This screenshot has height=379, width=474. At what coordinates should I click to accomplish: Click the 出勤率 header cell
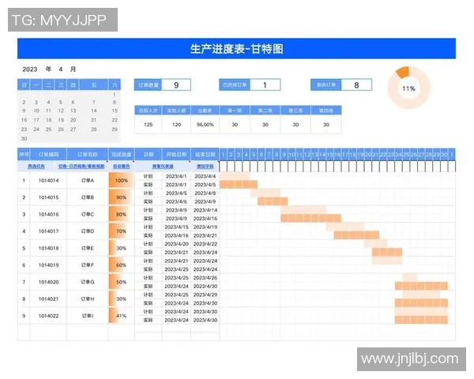[x=205, y=111]
